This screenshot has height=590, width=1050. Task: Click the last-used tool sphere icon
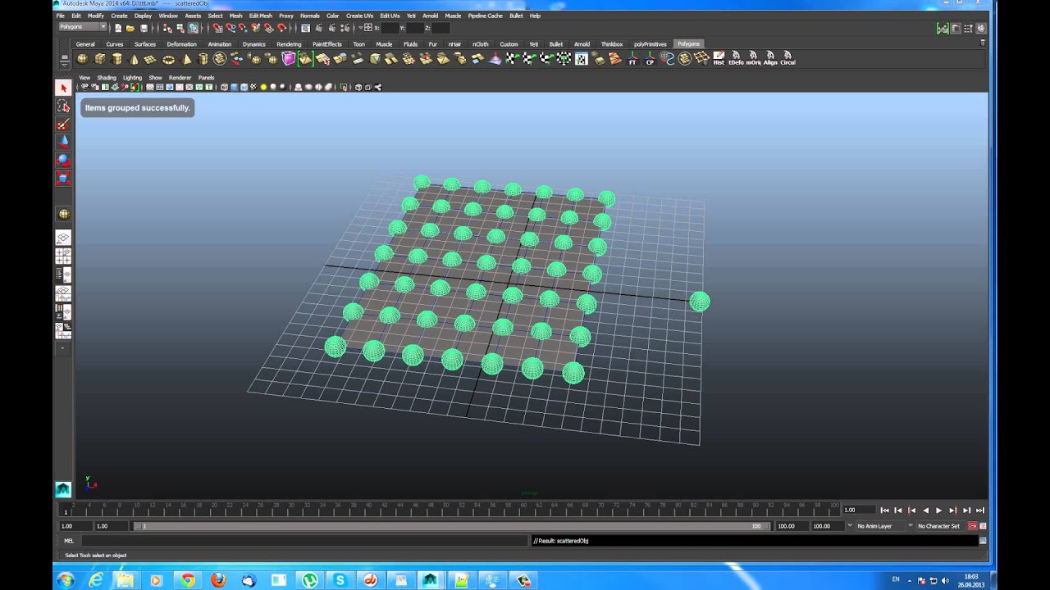point(63,214)
